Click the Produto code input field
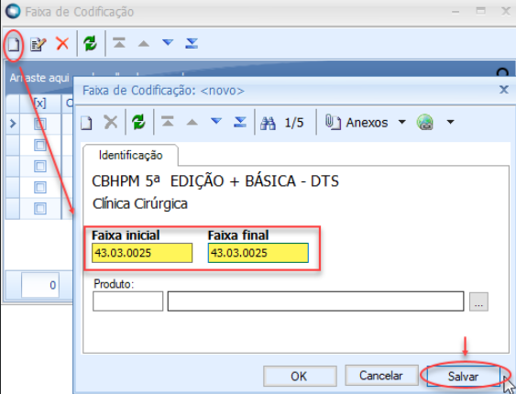The image size is (516, 394). tap(127, 301)
